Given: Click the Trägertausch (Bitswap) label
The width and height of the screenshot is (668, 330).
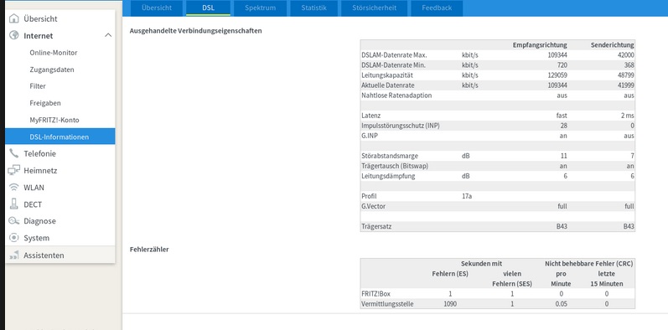Looking at the screenshot, I should (x=395, y=166).
